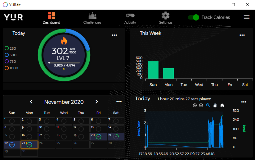Go to the previous month
255x160 pixels.
31,102
